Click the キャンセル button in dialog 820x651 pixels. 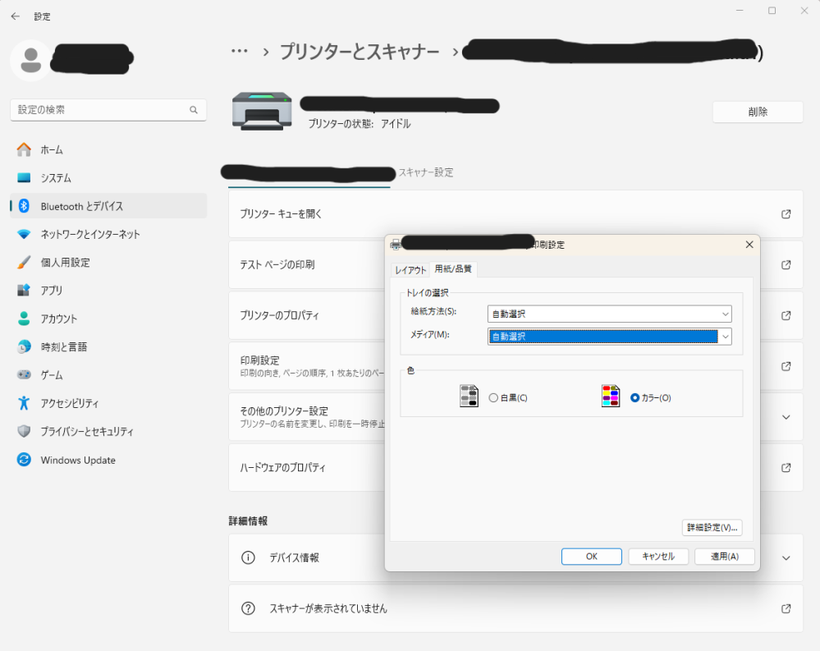point(657,557)
